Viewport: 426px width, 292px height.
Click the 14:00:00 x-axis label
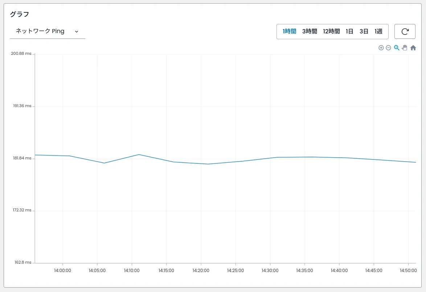pos(62,271)
